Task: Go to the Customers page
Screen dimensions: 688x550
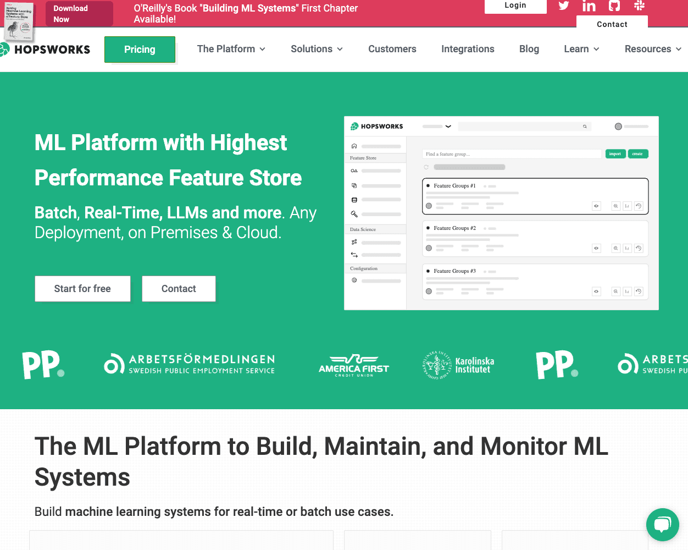Action: coord(392,49)
